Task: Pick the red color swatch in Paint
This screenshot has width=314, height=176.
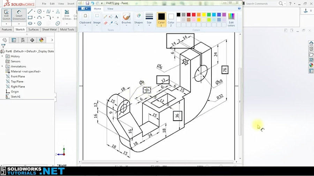Action: [x=194, y=15]
